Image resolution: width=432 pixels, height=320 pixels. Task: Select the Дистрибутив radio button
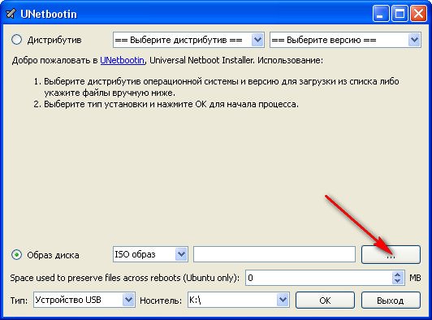coord(16,40)
